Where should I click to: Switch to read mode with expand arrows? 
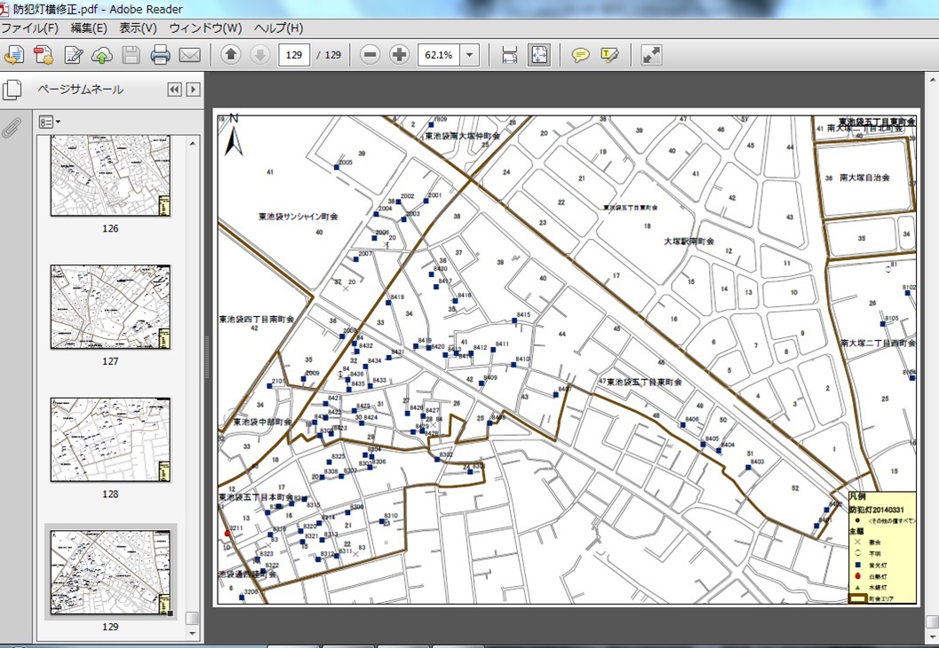point(651,55)
